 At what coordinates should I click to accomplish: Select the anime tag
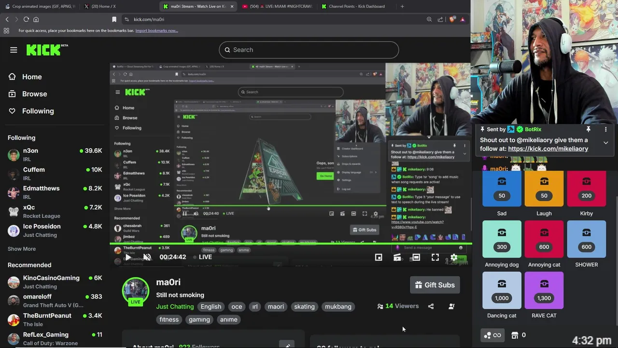228,319
